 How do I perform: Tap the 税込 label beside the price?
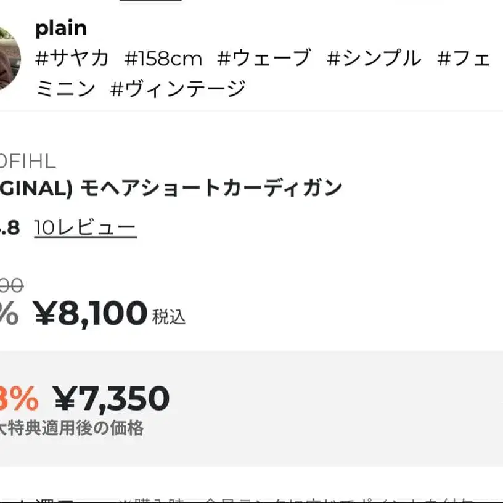point(168,317)
